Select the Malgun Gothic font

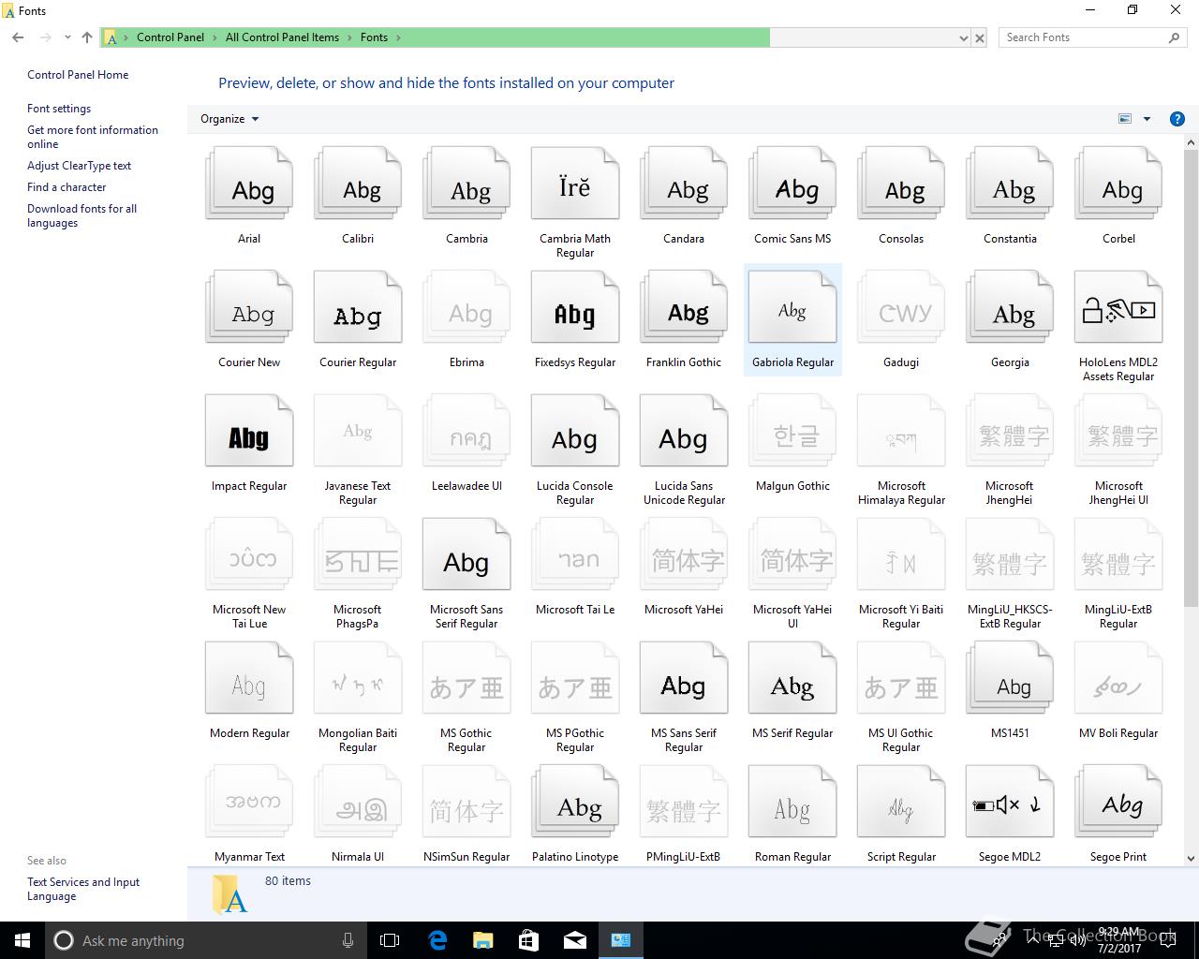(x=792, y=443)
